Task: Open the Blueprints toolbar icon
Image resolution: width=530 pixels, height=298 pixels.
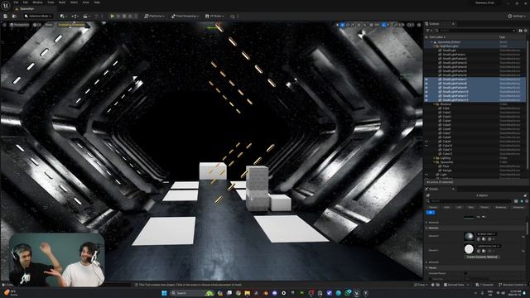Action: (x=75, y=16)
